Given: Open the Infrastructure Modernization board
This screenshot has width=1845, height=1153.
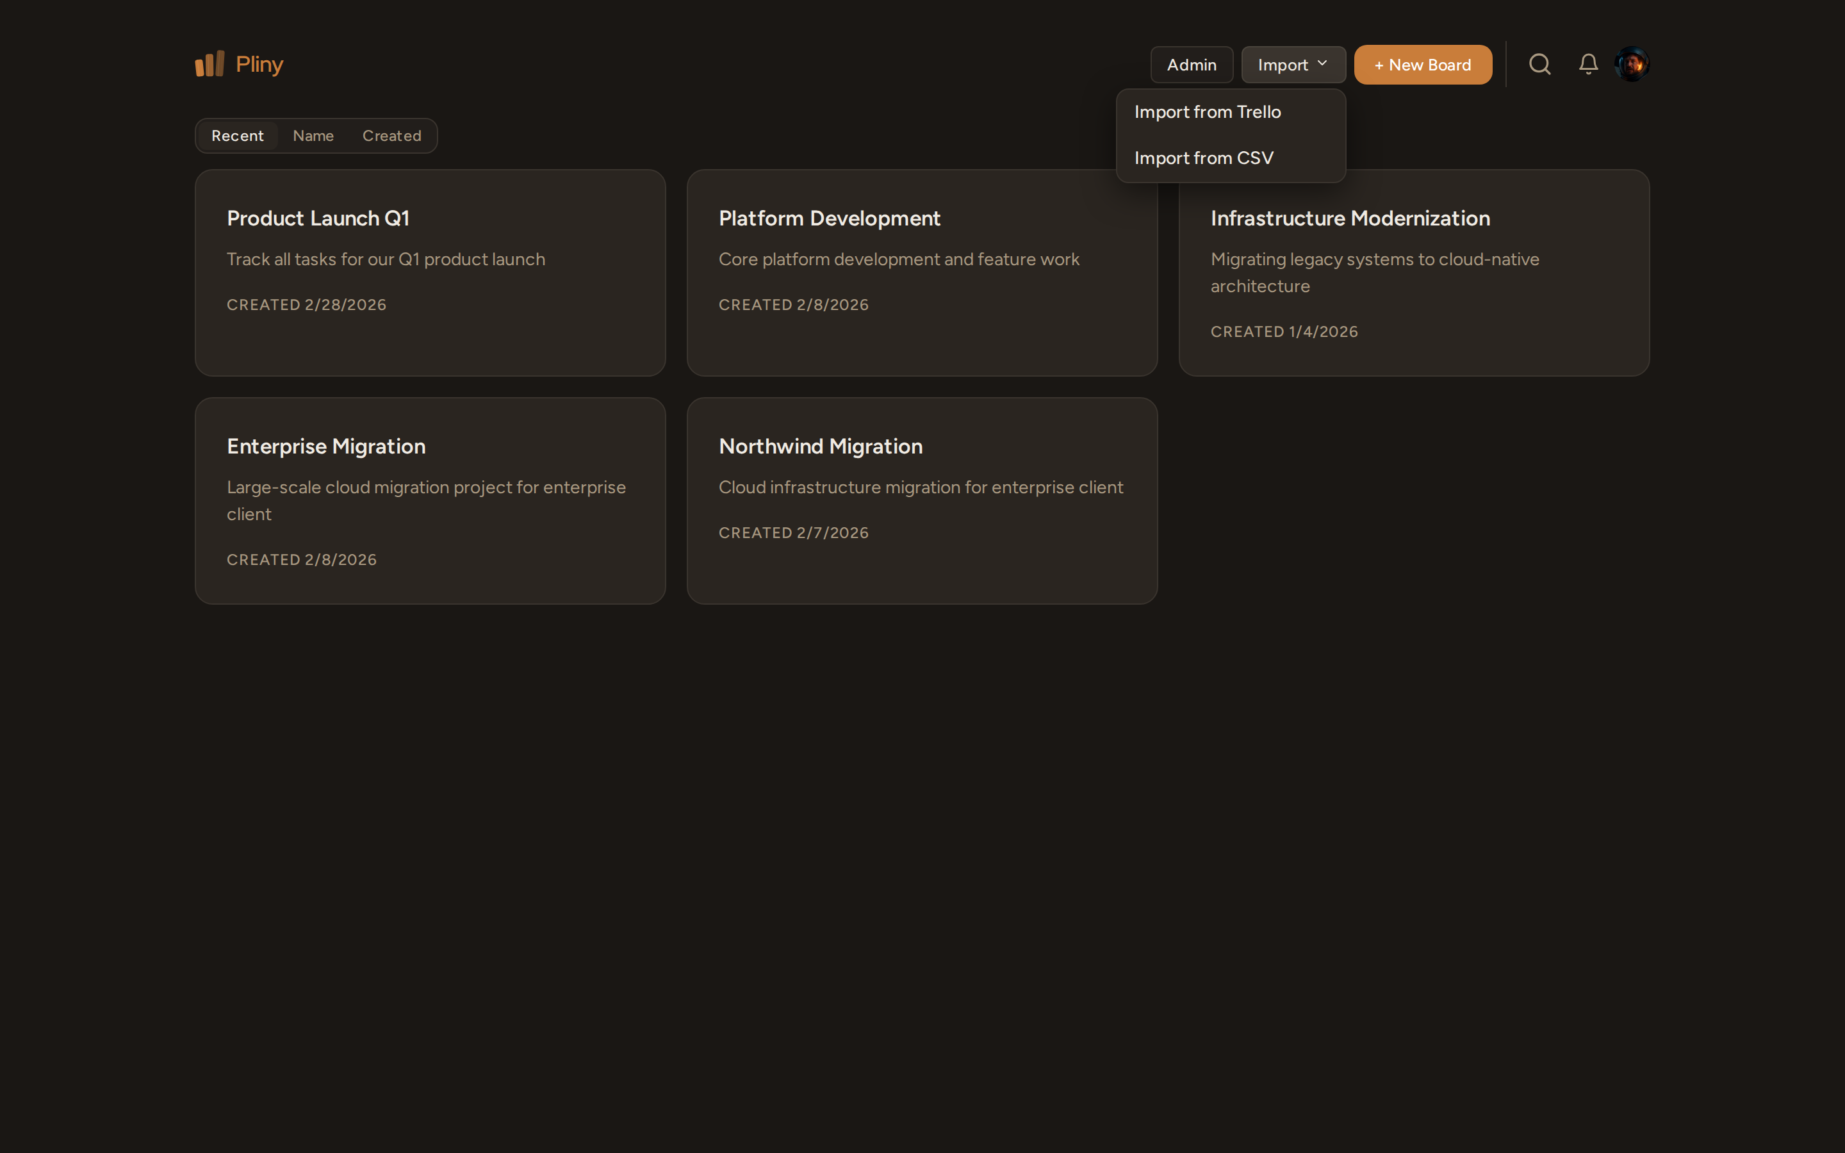Looking at the screenshot, I should (1350, 218).
